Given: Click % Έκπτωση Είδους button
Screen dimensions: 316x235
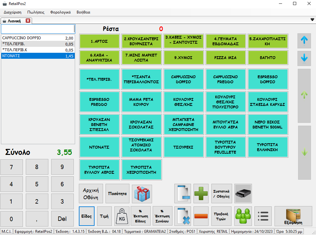Looking at the screenshot, I should tap(141, 216).
